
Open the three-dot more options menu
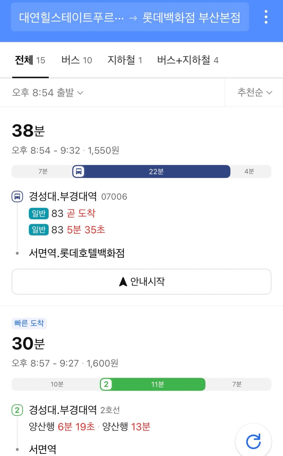click(x=266, y=17)
